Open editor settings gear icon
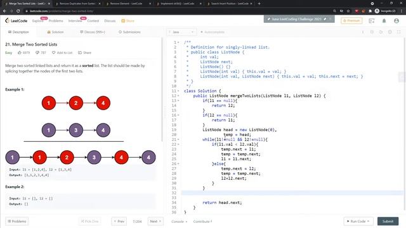The image size is (406, 228). point(390,32)
